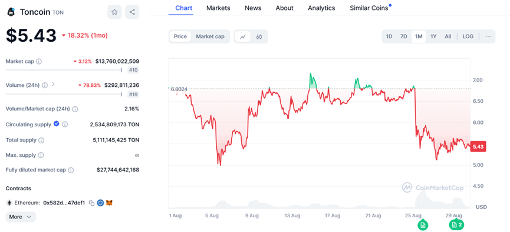Viewport: 510px width, 232px height.
Task: Toggle LOG scale on the chart
Action: [x=468, y=36]
